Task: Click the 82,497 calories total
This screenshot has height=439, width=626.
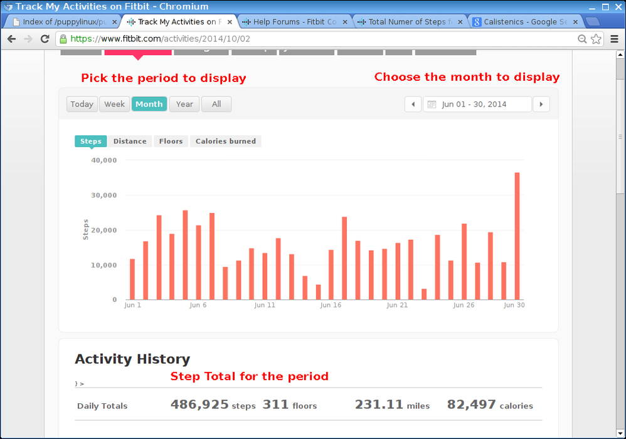Action: tap(490, 405)
